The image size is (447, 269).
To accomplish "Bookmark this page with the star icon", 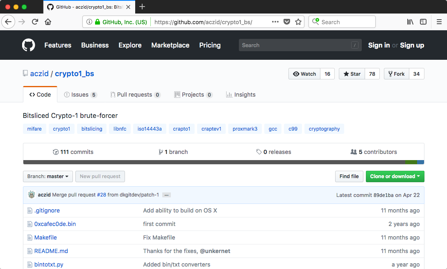I will click(x=298, y=22).
